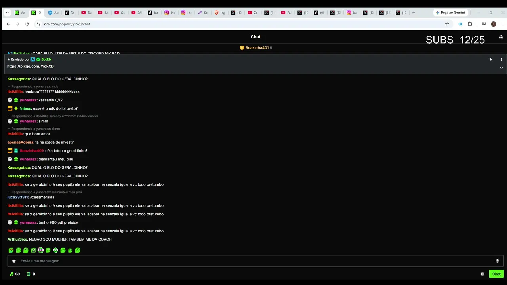
Task: Select the square angry-face quick emote
Action: [33, 250]
